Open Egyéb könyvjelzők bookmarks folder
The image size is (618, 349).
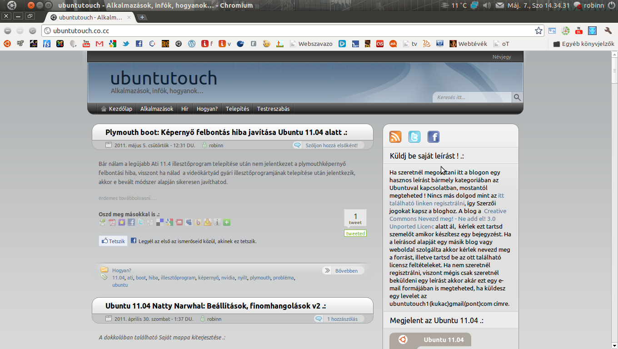583,44
